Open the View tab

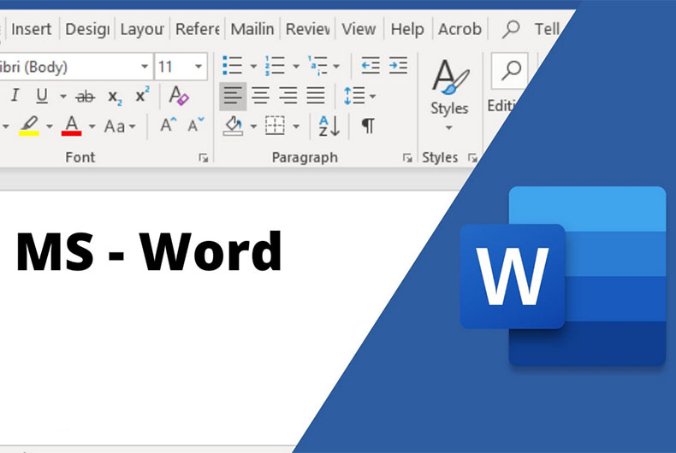pyautogui.click(x=359, y=29)
